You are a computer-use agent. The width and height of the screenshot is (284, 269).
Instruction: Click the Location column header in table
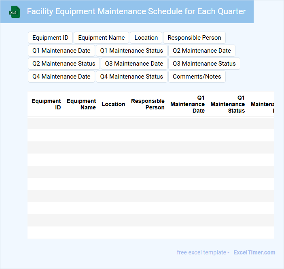[x=113, y=104]
